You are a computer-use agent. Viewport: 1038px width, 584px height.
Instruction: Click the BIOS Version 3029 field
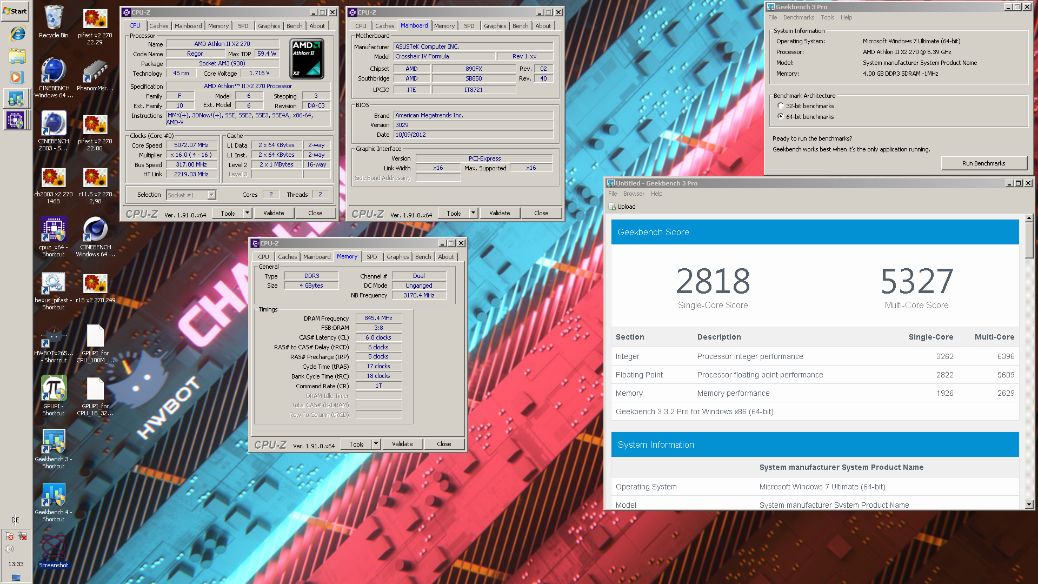coord(473,125)
